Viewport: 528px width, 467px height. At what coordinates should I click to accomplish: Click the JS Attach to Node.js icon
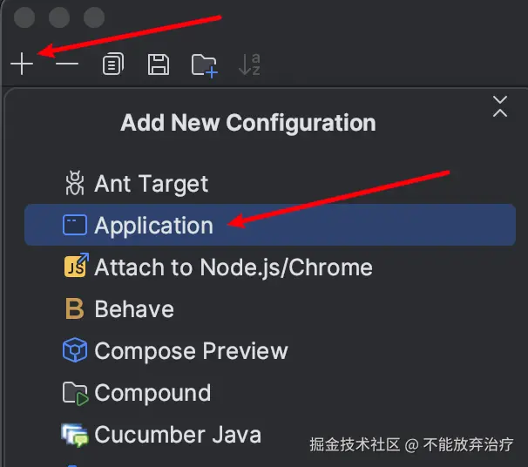76,266
